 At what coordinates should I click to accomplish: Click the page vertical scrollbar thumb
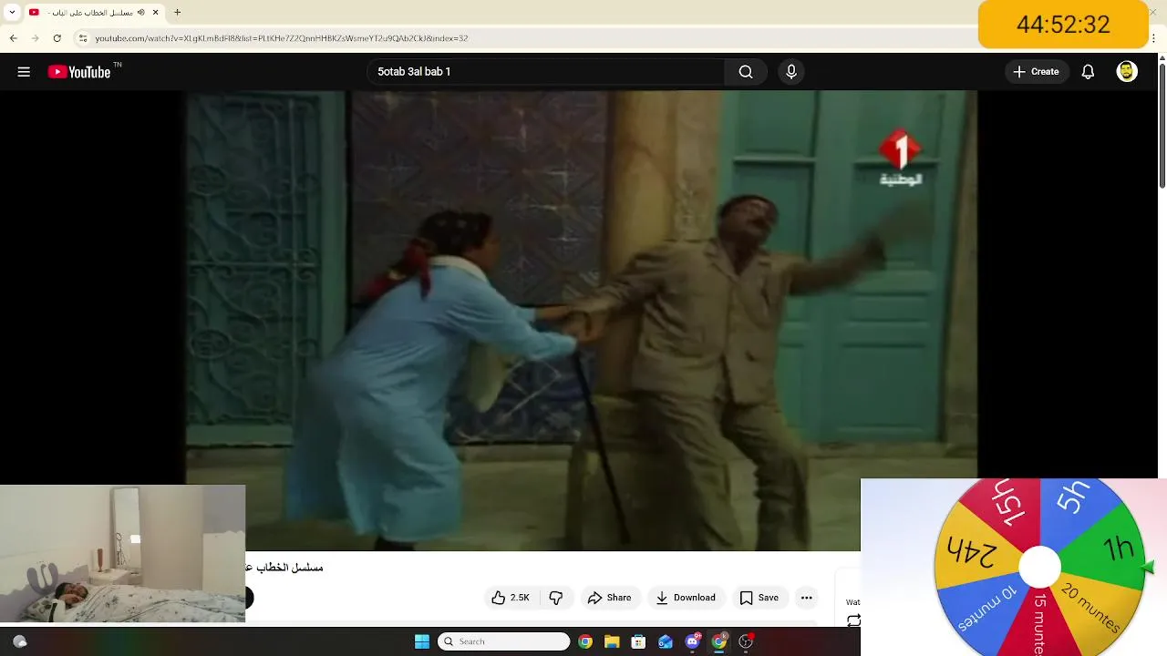point(1162,127)
